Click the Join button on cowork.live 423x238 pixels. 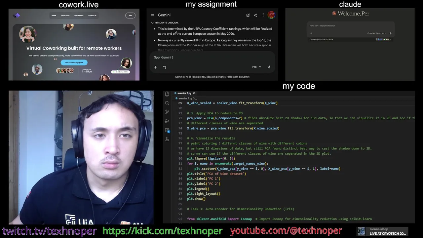tap(130, 15)
